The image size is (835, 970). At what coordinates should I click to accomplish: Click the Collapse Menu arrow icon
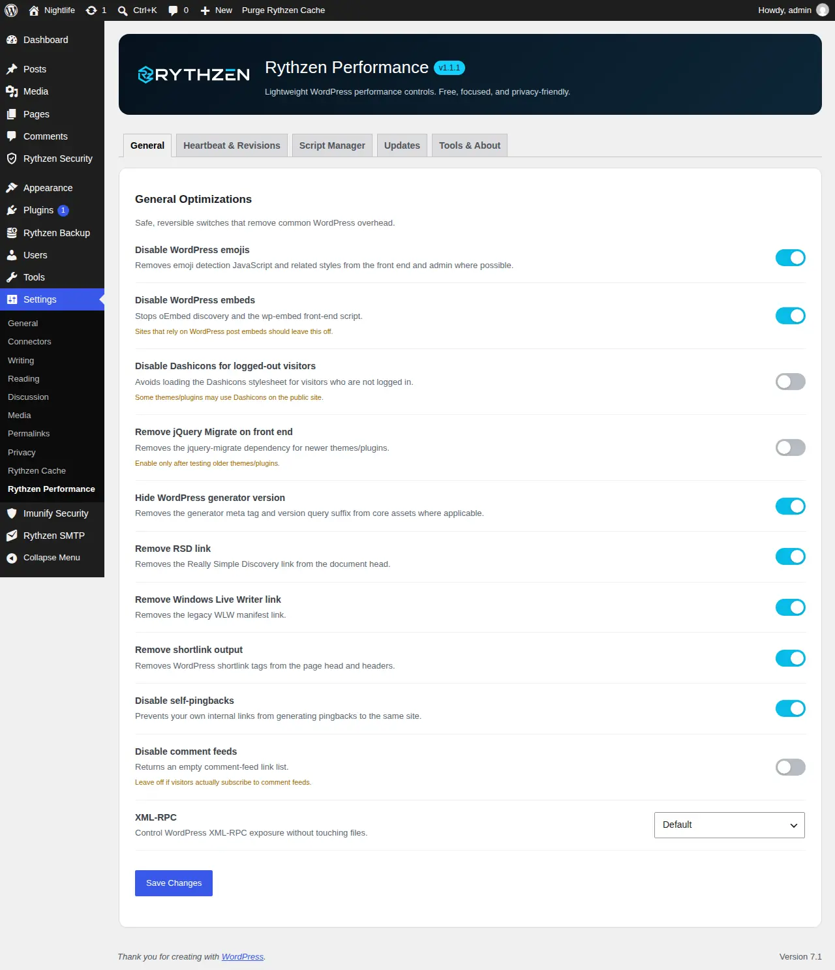12,558
